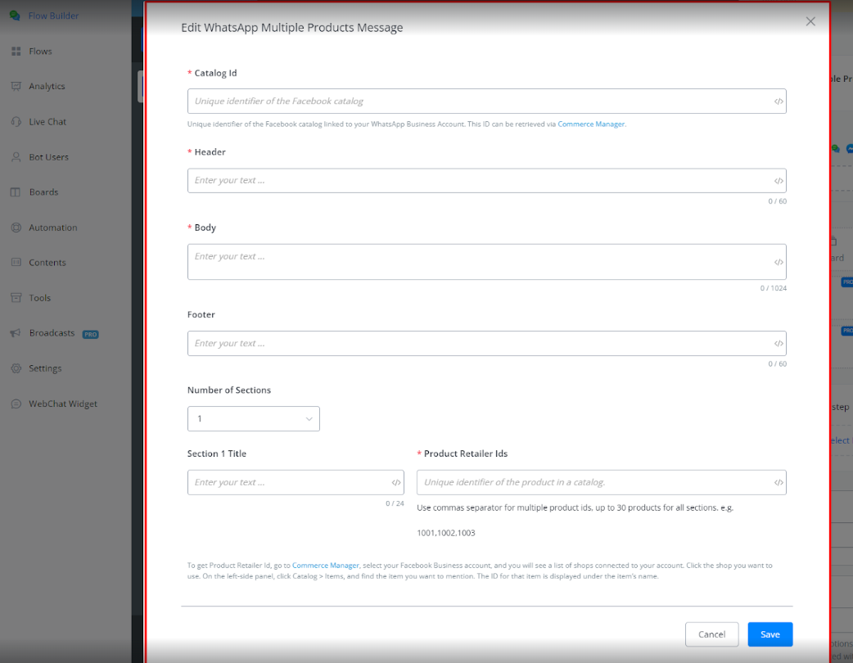Screen dimensions: 853x663
Task: Click the Broadcasts megaphone icon
Action: pyautogui.click(x=16, y=334)
